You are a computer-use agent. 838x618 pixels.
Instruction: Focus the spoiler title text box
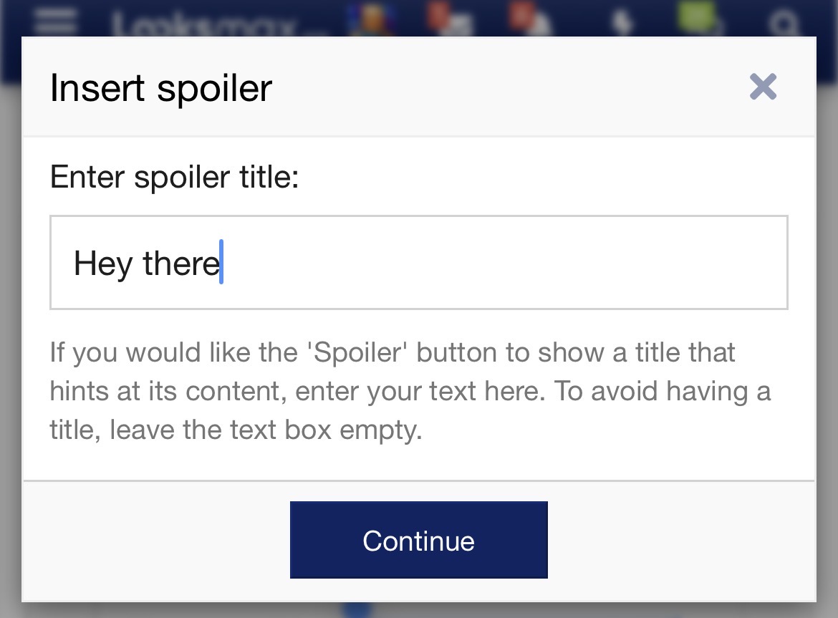[419, 262]
